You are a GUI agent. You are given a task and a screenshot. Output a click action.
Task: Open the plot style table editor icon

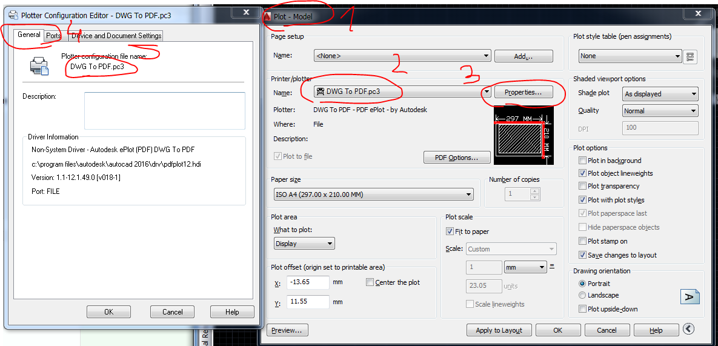point(691,56)
